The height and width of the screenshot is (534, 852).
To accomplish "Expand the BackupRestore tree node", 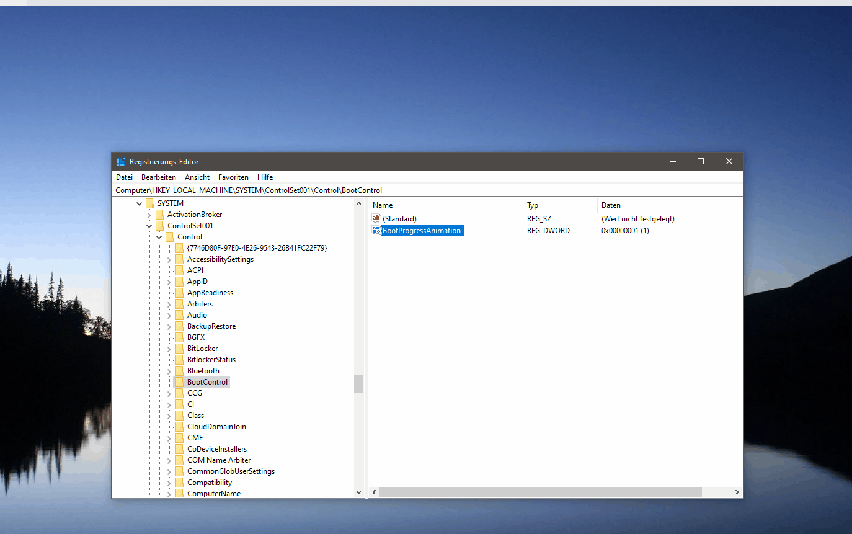I will (x=169, y=326).
